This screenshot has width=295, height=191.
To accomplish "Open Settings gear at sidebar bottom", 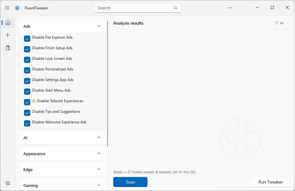I will (8, 183).
